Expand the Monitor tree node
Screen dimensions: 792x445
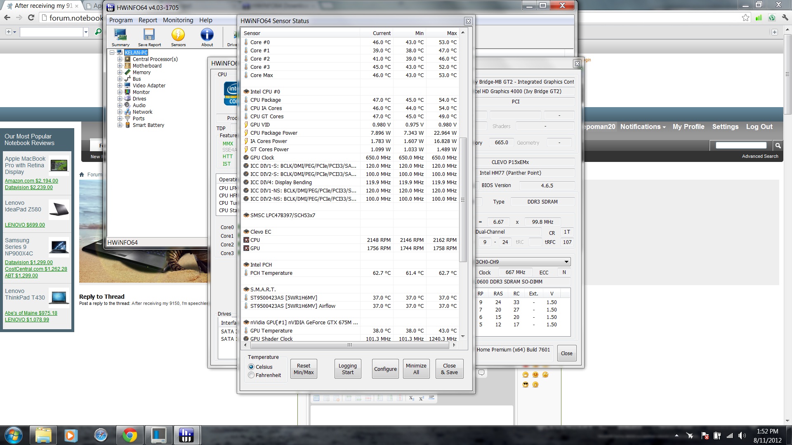(120, 92)
